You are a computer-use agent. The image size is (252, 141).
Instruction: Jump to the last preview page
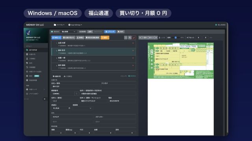tap(156, 38)
